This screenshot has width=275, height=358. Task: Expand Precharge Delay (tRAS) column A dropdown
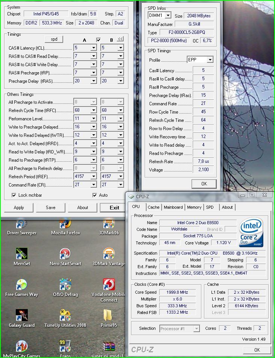pyautogui.click(x=94, y=81)
